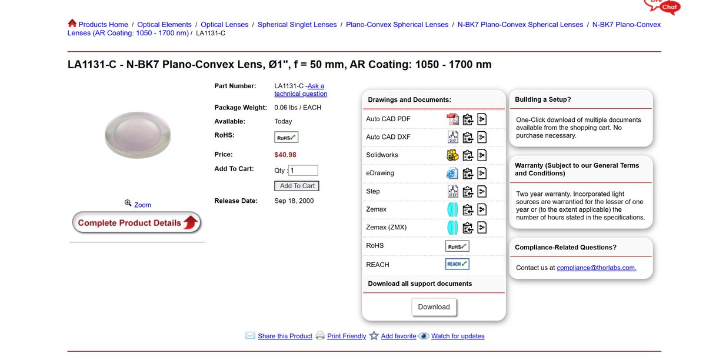The height and width of the screenshot is (360, 706).
Task: Click Add favorite link
Action: click(x=398, y=336)
